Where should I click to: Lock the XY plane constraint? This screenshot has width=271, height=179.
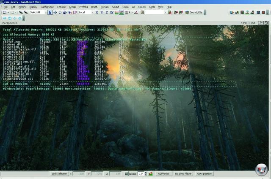tap(111, 12)
